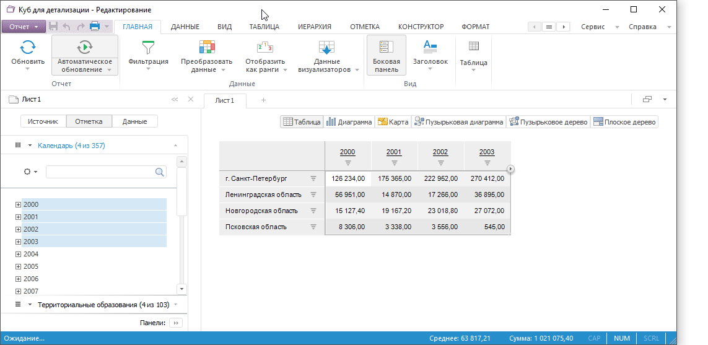Click the print icon

pos(95,27)
